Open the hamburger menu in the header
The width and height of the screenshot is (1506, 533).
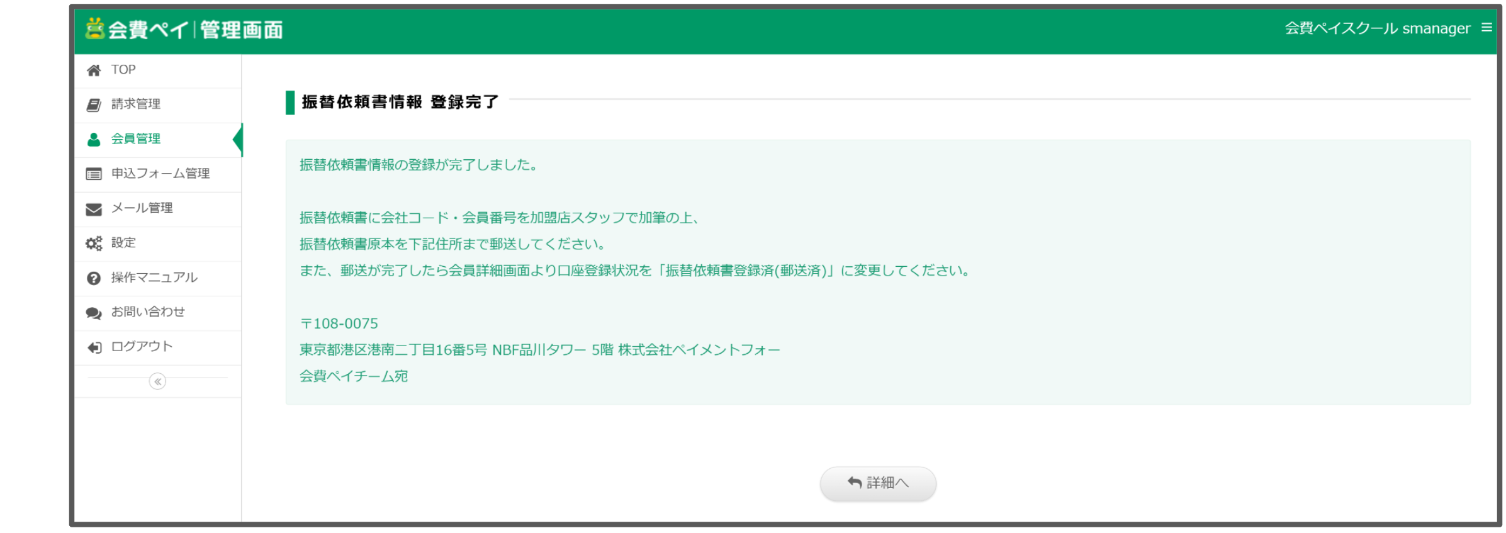(x=1486, y=28)
